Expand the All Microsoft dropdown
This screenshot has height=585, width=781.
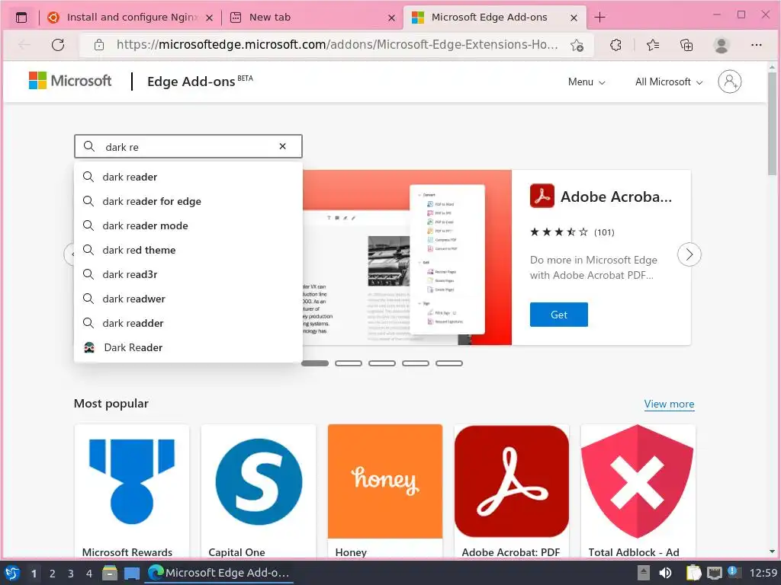pyautogui.click(x=669, y=82)
